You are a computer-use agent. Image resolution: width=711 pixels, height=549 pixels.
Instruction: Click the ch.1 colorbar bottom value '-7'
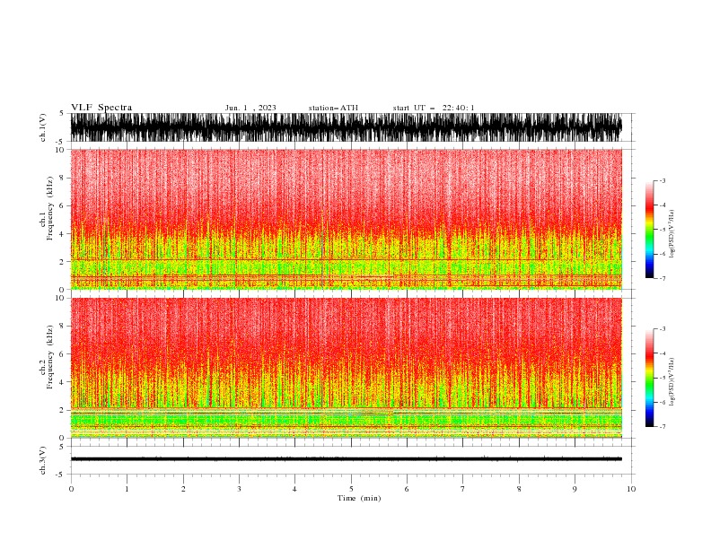click(x=662, y=278)
